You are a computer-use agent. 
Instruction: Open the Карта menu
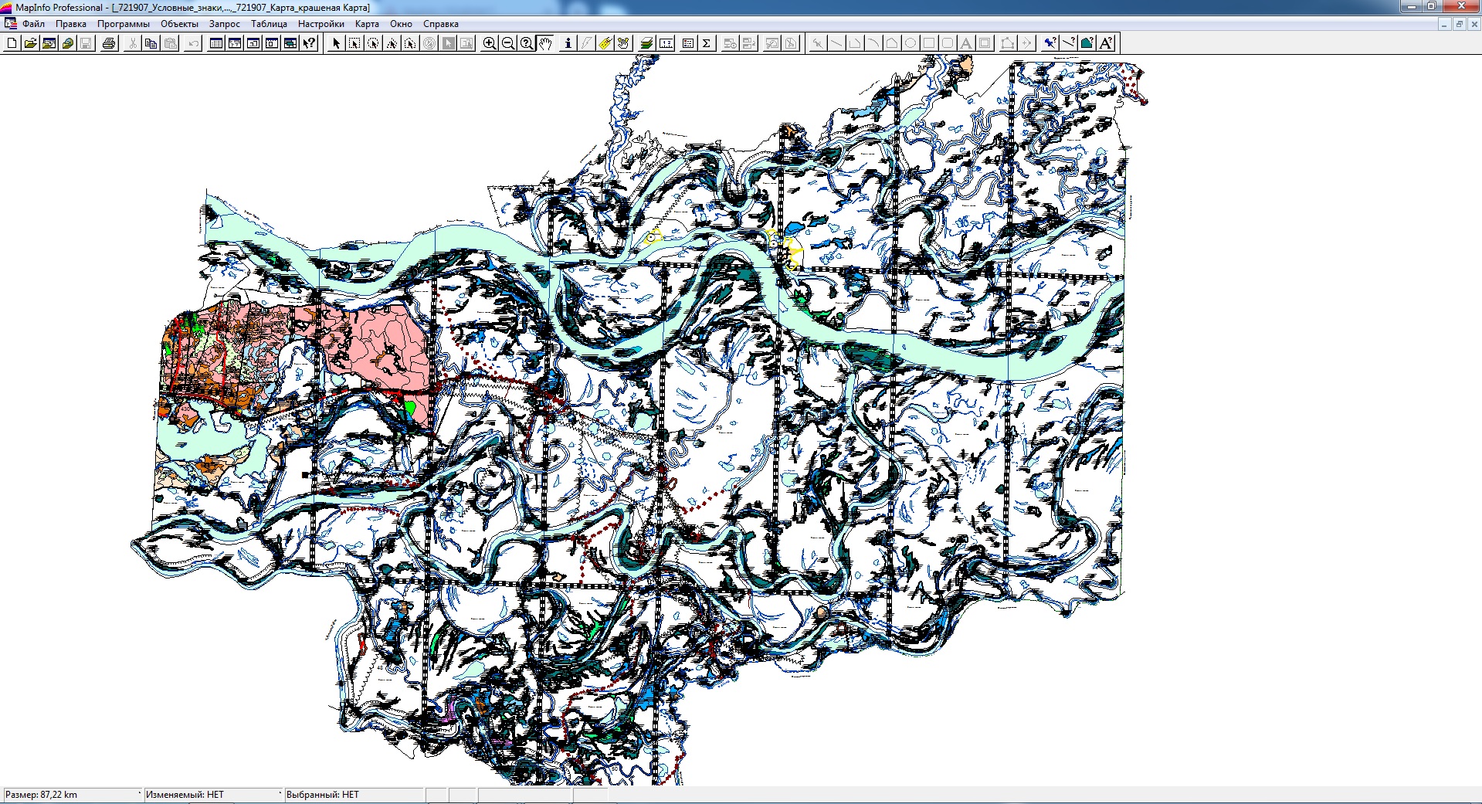(367, 24)
